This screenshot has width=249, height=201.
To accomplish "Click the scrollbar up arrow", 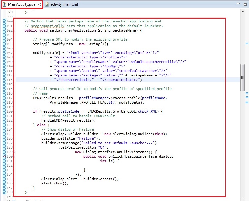I will coord(242,11).
